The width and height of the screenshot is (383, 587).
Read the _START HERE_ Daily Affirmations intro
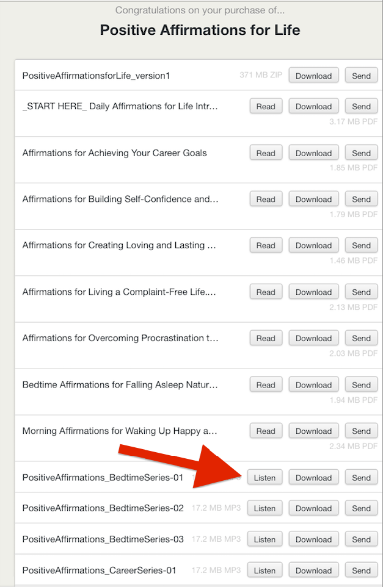(x=266, y=106)
